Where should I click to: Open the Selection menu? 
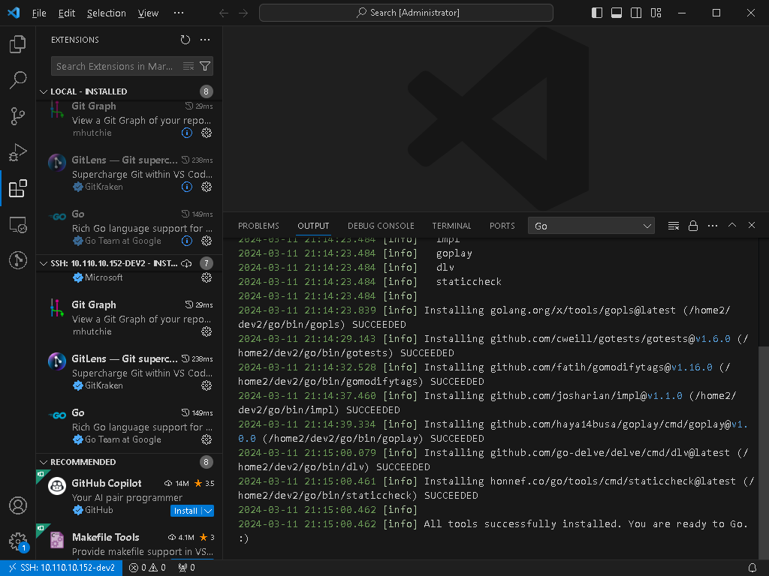106,13
